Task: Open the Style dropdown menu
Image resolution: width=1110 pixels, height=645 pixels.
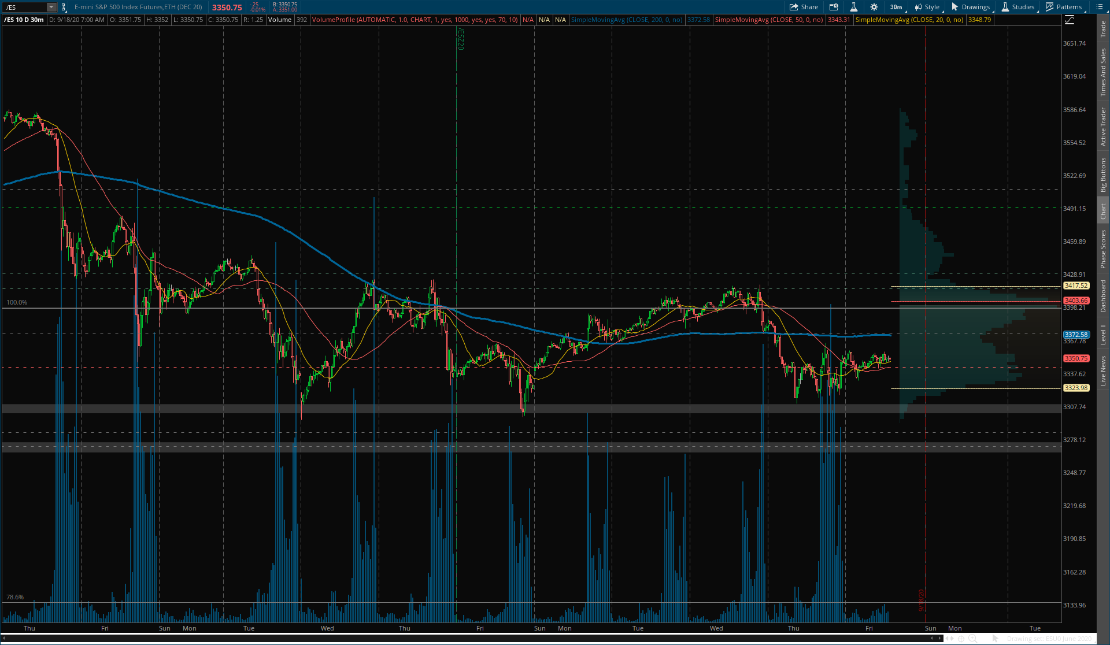Action: (927, 7)
